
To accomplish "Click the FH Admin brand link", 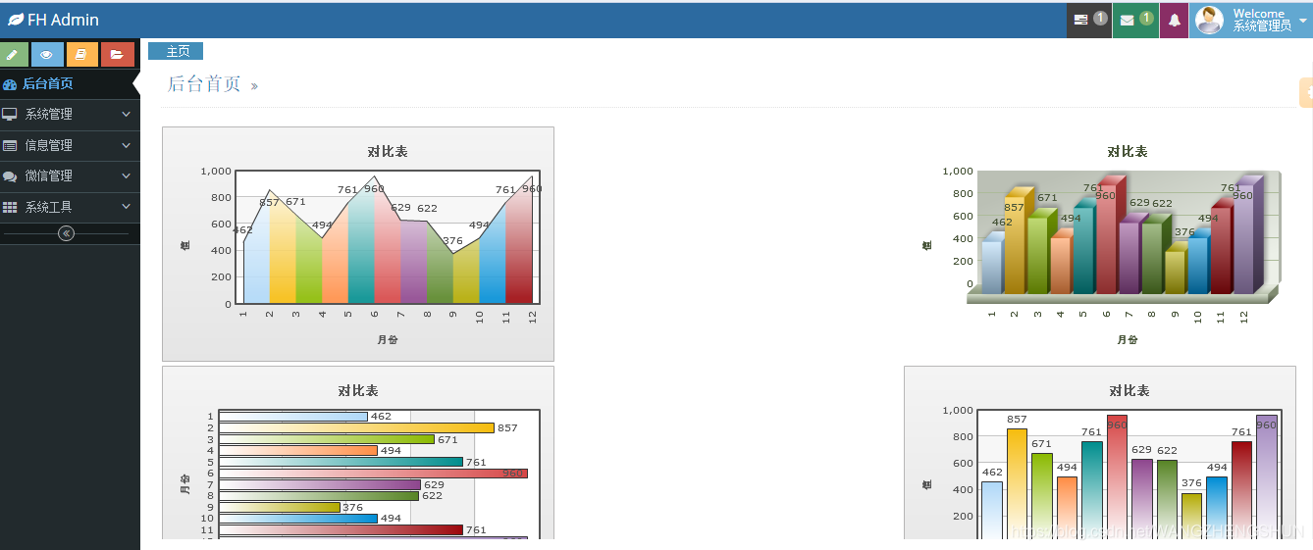I will point(54,20).
